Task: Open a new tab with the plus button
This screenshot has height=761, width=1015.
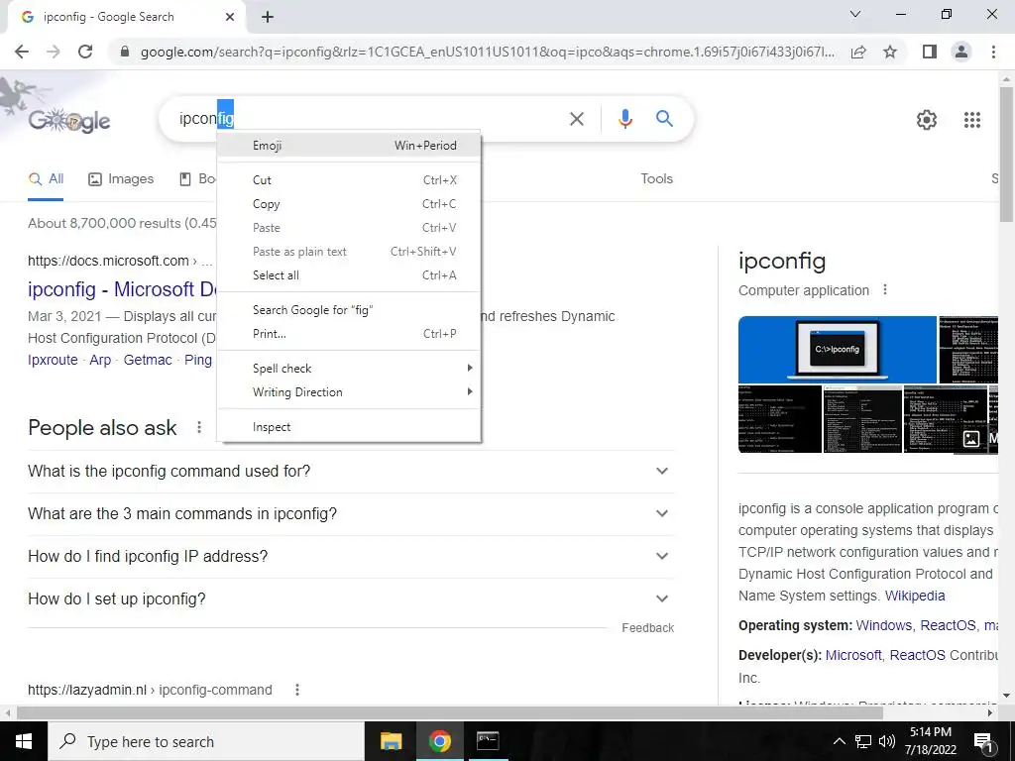Action: click(x=268, y=18)
